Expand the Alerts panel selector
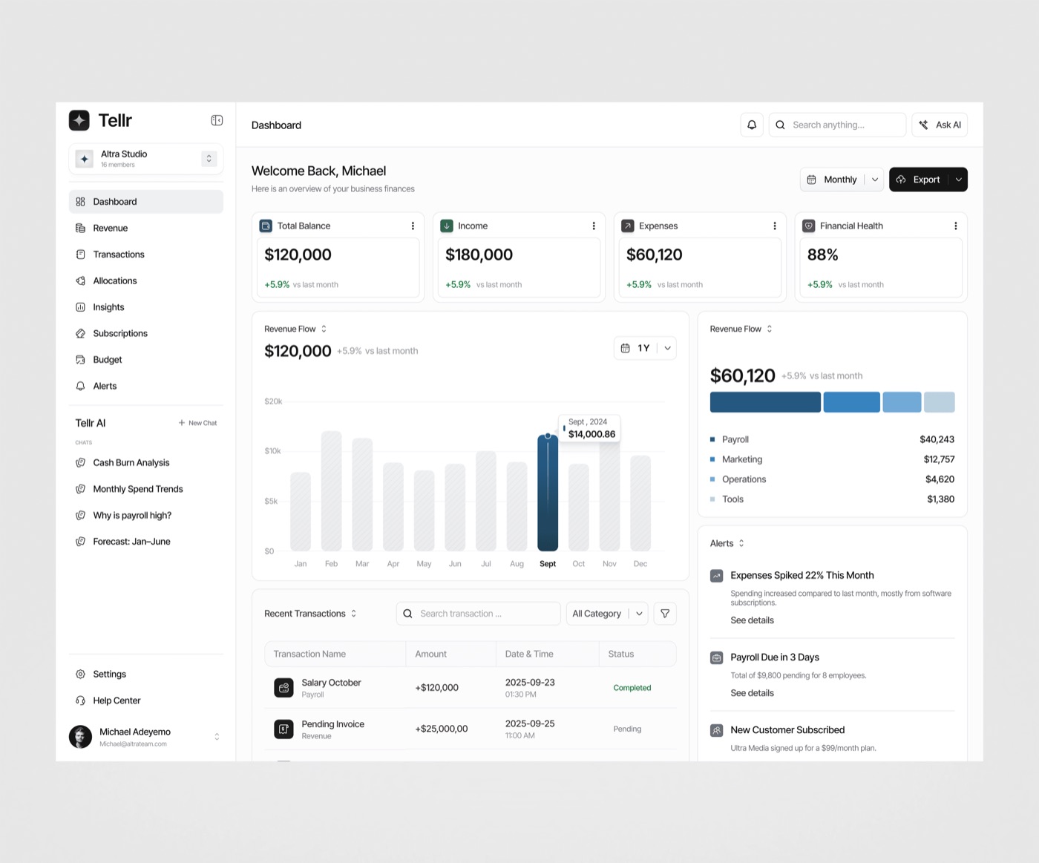1039x863 pixels. click(741, 543)
